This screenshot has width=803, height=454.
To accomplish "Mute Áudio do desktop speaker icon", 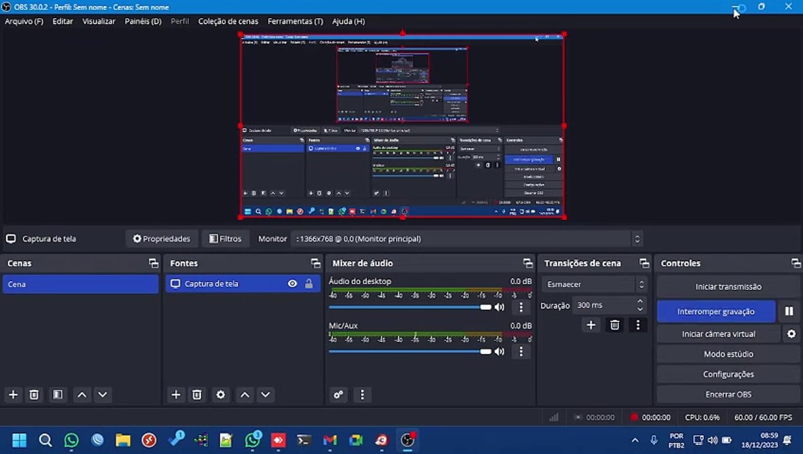I will [499, 307].
